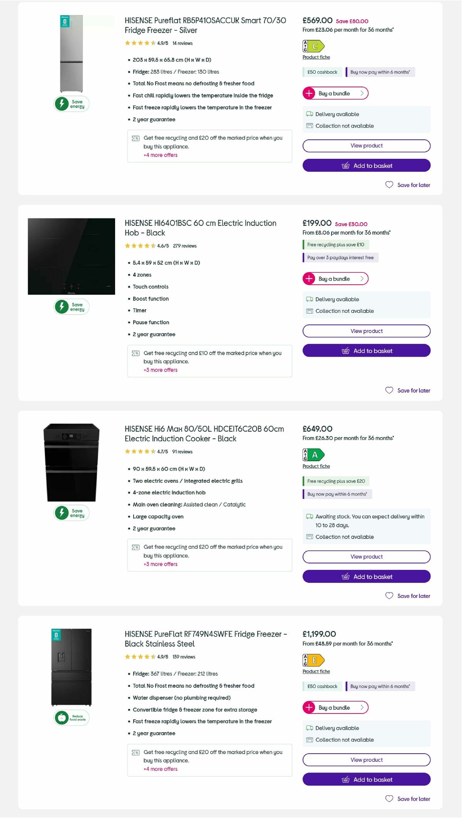Click the Save for later heart for the induction hob
Viewport: 462px width, 818px height.
pyautogui.click(x=389, y=390)
